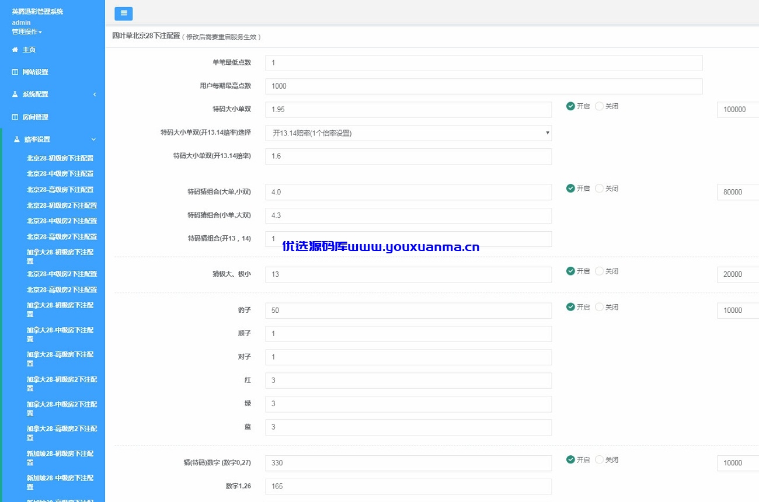This screenshot has width=759, height=502.
Task: Open 加拿大28-高级房下注配置 link
Action: point(60,358)
